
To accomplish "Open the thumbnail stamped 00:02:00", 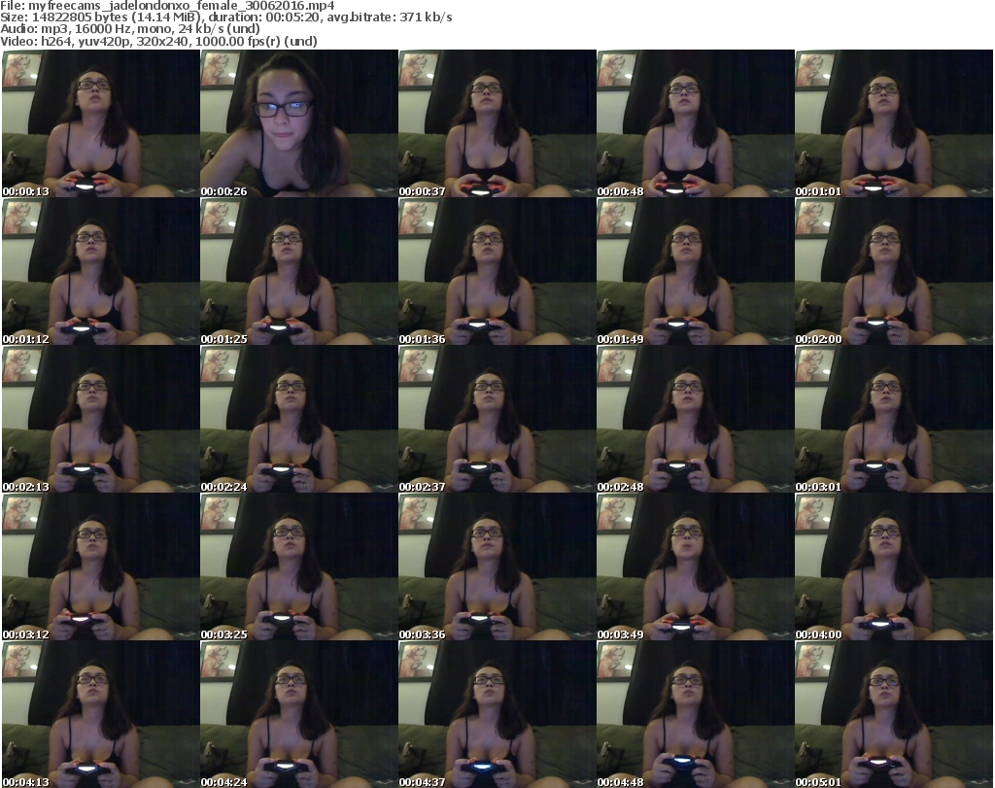I will [894, 271].
